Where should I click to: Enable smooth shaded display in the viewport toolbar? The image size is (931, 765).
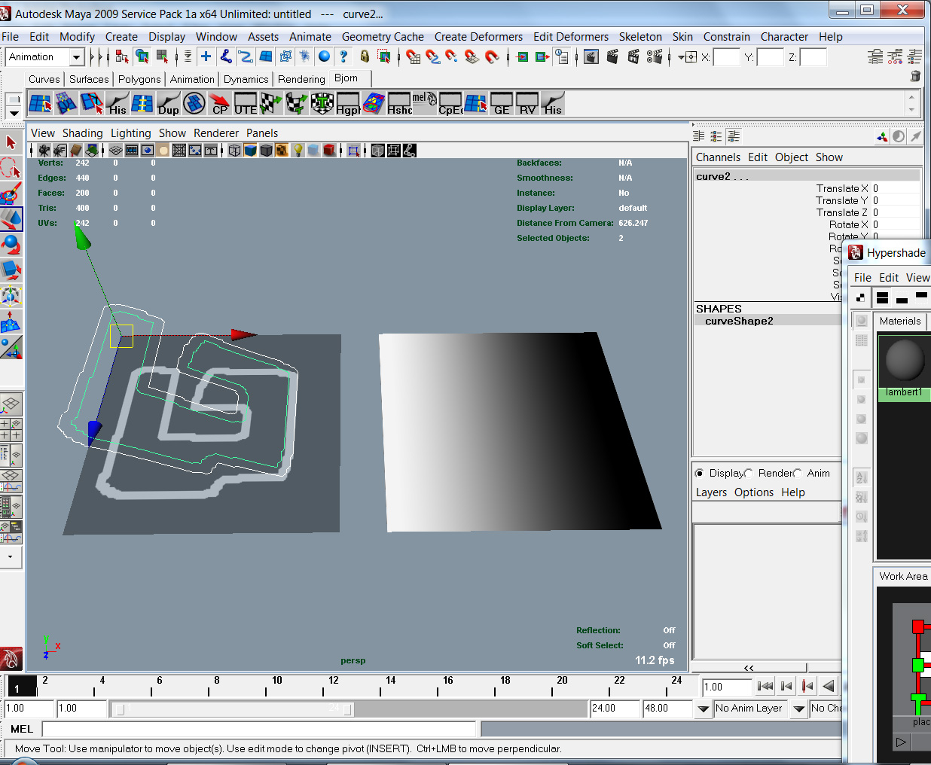point(251,150)
